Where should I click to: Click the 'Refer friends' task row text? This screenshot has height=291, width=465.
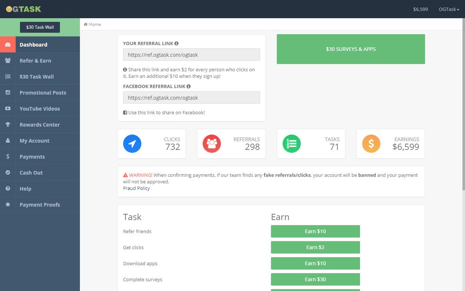tap(137, 231)
